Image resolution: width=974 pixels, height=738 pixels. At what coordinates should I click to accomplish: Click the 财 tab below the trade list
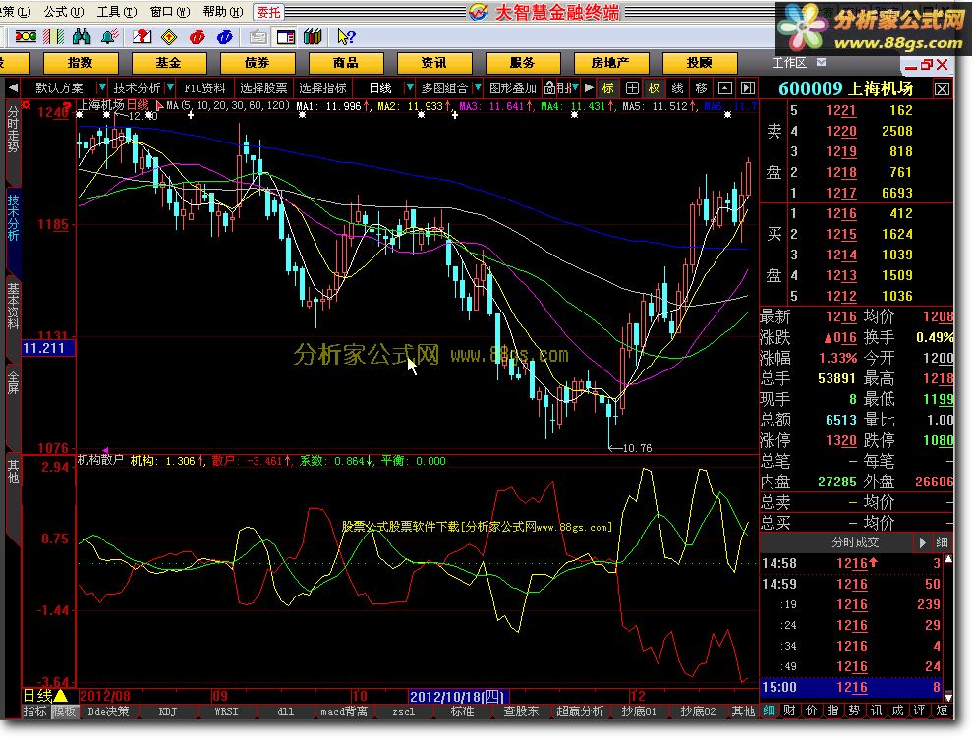tap(790, 710)
